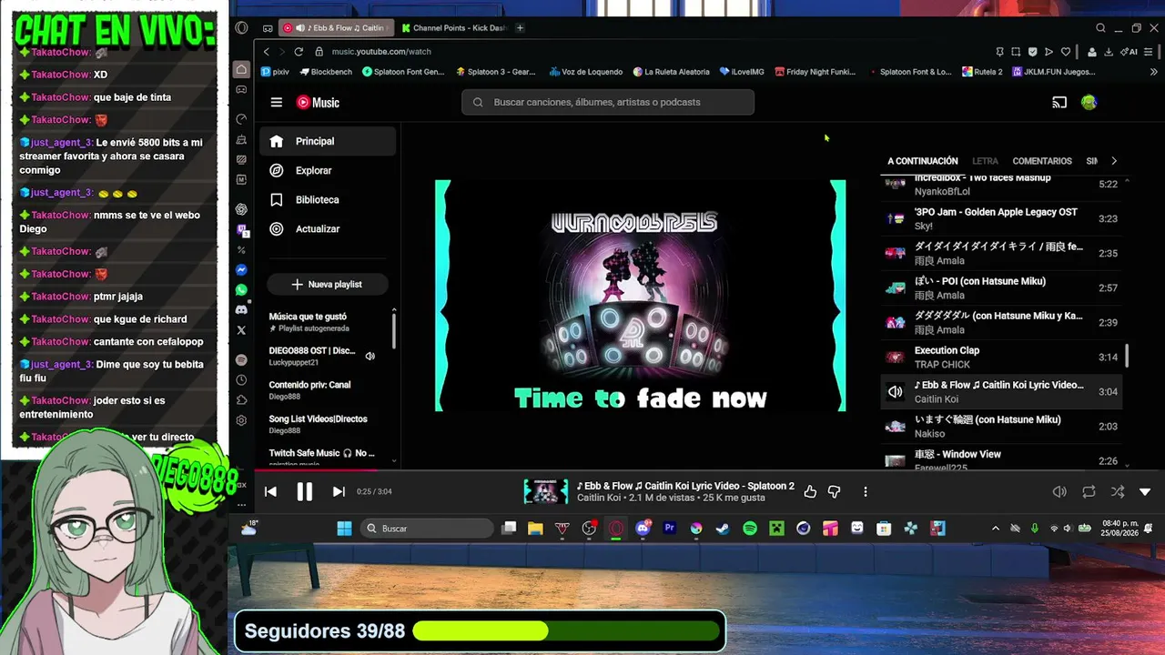
Task: Open the player three-dot options menu
Action: pyautogui.click(x=865, y=491)
